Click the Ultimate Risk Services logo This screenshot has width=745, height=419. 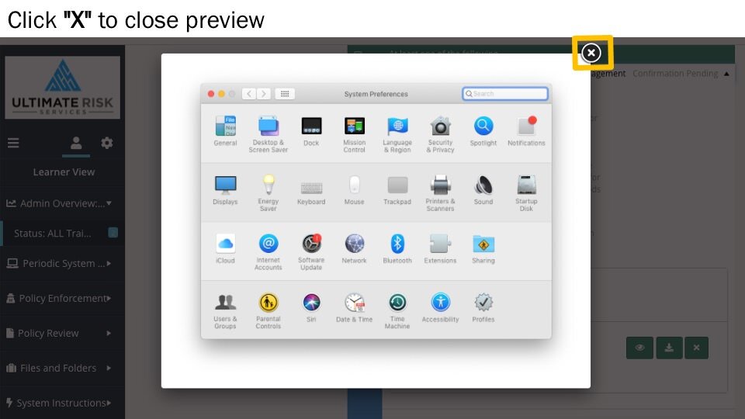coord(63,88)
